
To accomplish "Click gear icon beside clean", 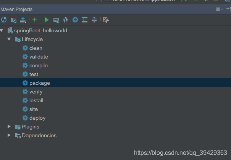I will [x=25, y=48].
